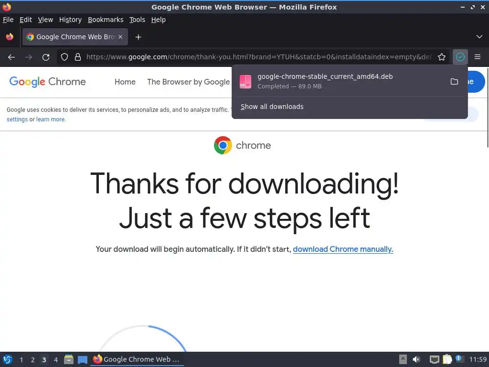Open the File menu
489x367 pixels.
click(8, 20)
